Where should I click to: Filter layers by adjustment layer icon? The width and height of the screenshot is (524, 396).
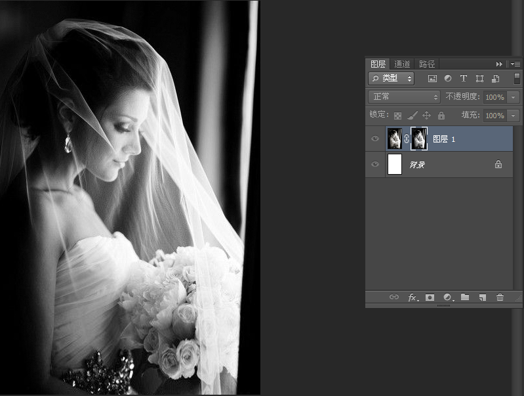click(448, 78)
